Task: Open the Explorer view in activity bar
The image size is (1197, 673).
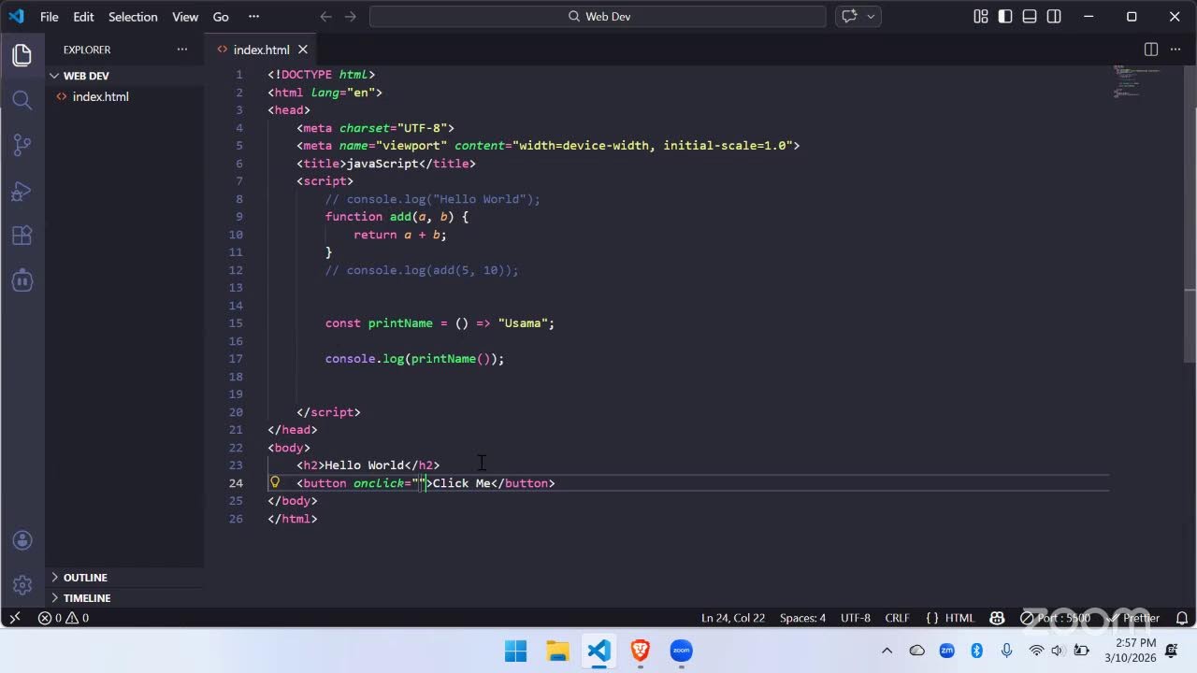Action: [x=22, y=55]
